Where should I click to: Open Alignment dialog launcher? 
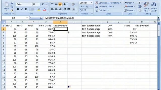(x=76, y=13)
